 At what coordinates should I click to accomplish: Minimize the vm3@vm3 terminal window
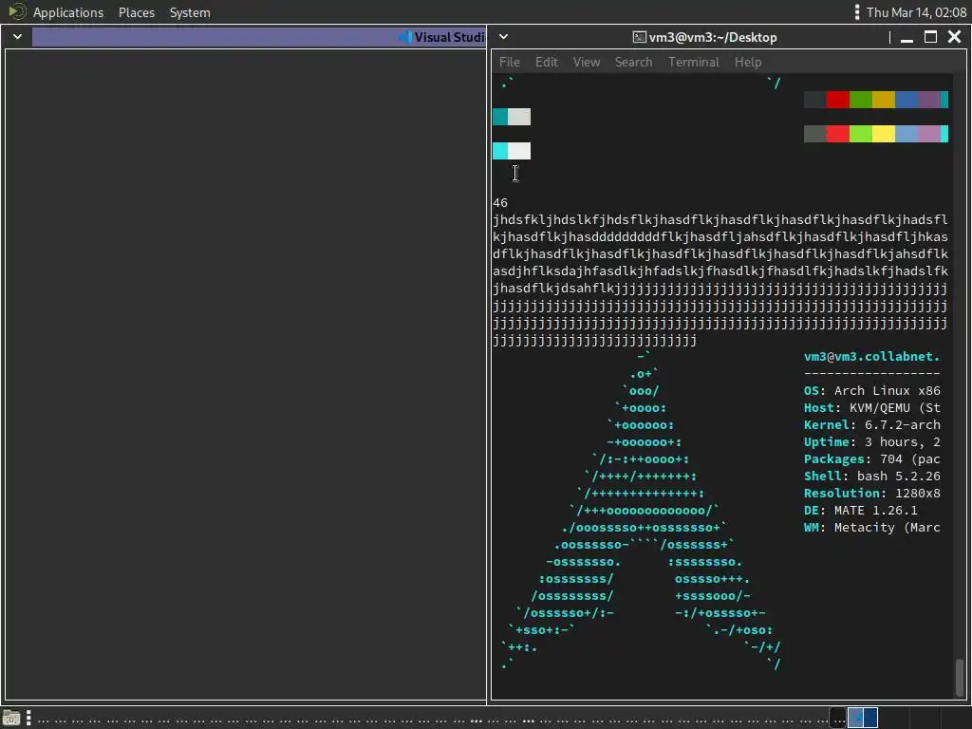[907, 38]
